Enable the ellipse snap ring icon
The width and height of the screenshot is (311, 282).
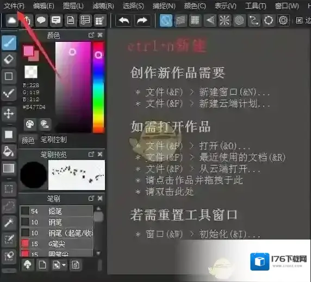coord(269,20)
